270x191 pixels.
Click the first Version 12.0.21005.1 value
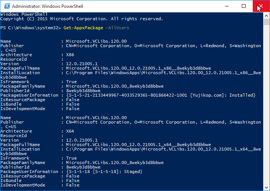coord(82,64)
